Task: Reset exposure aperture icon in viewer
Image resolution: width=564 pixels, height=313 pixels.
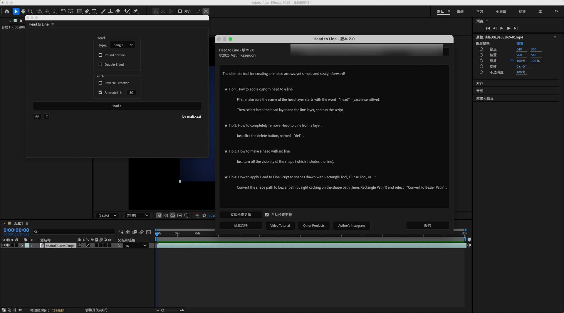Action: point(204,216)
